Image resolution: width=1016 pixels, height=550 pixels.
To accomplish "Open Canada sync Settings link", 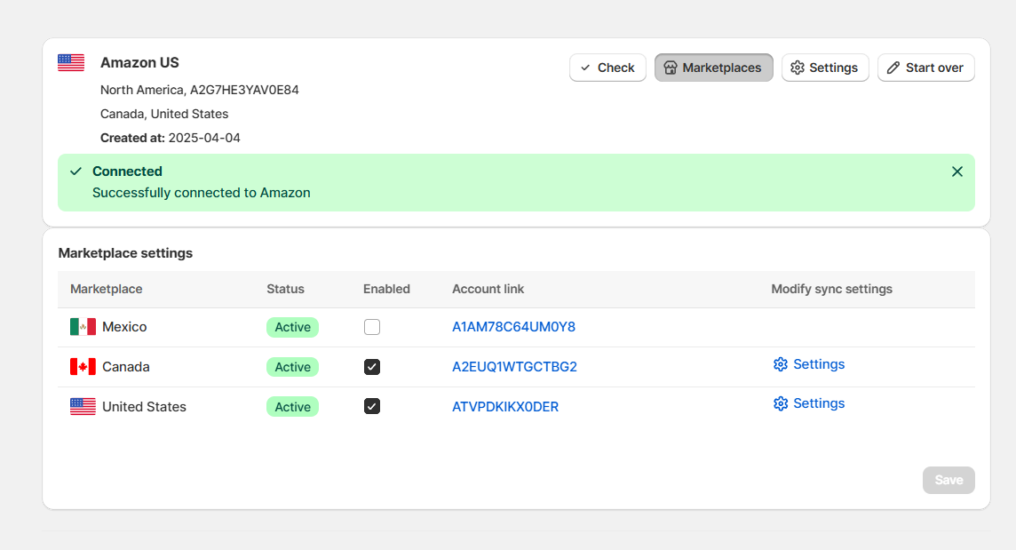I will coord(809,364).
